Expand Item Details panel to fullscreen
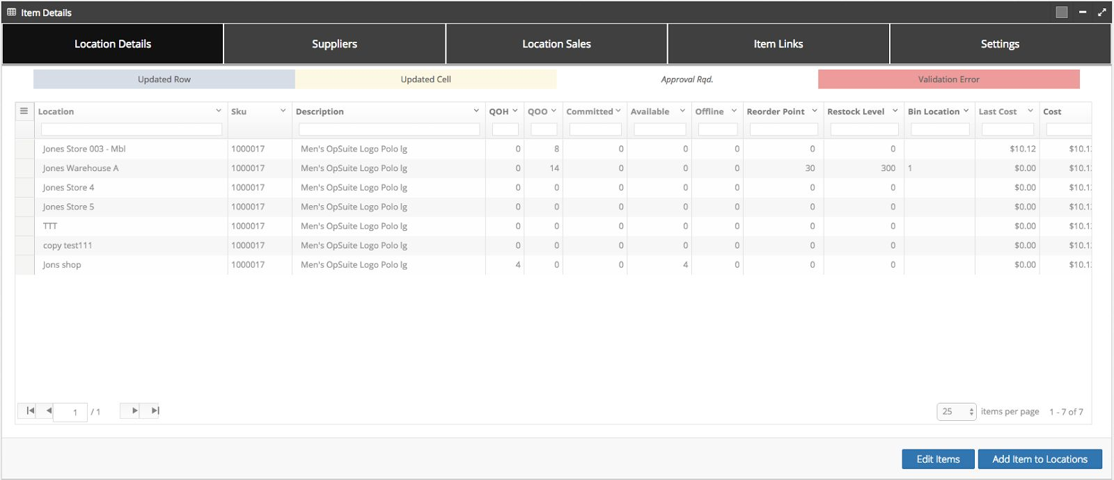Viewport: 1114px width, 480px height. click(1101, 12)
